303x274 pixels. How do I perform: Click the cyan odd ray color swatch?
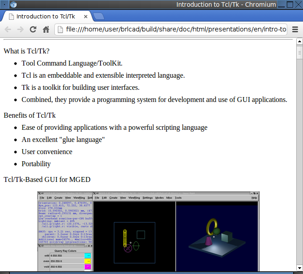88,256
